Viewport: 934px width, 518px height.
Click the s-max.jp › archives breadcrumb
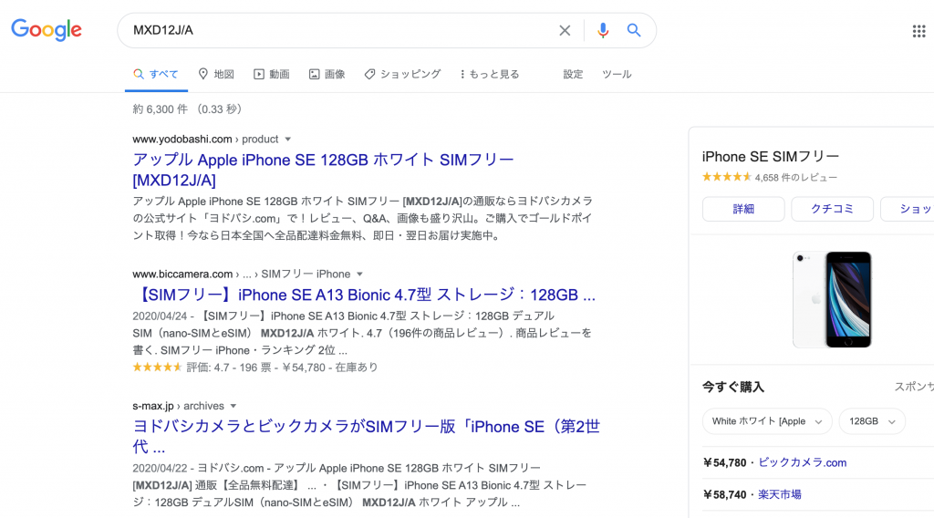pyautogui.click(x=178, y=406)
